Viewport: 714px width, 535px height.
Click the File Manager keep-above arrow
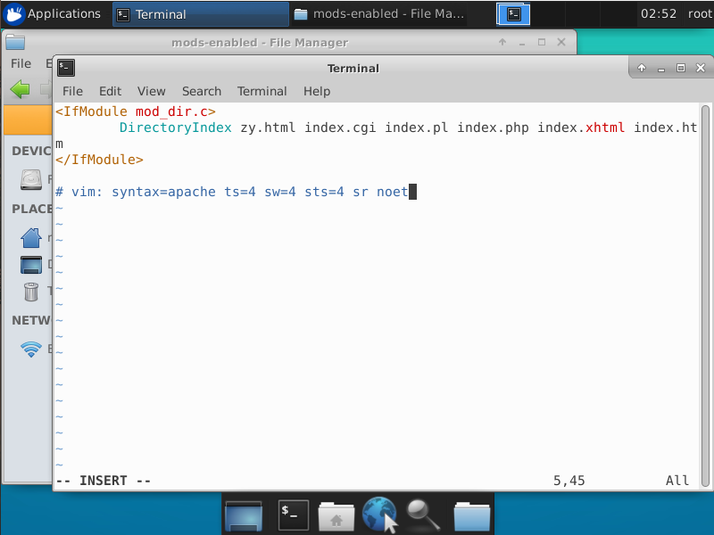coord(502,42)
